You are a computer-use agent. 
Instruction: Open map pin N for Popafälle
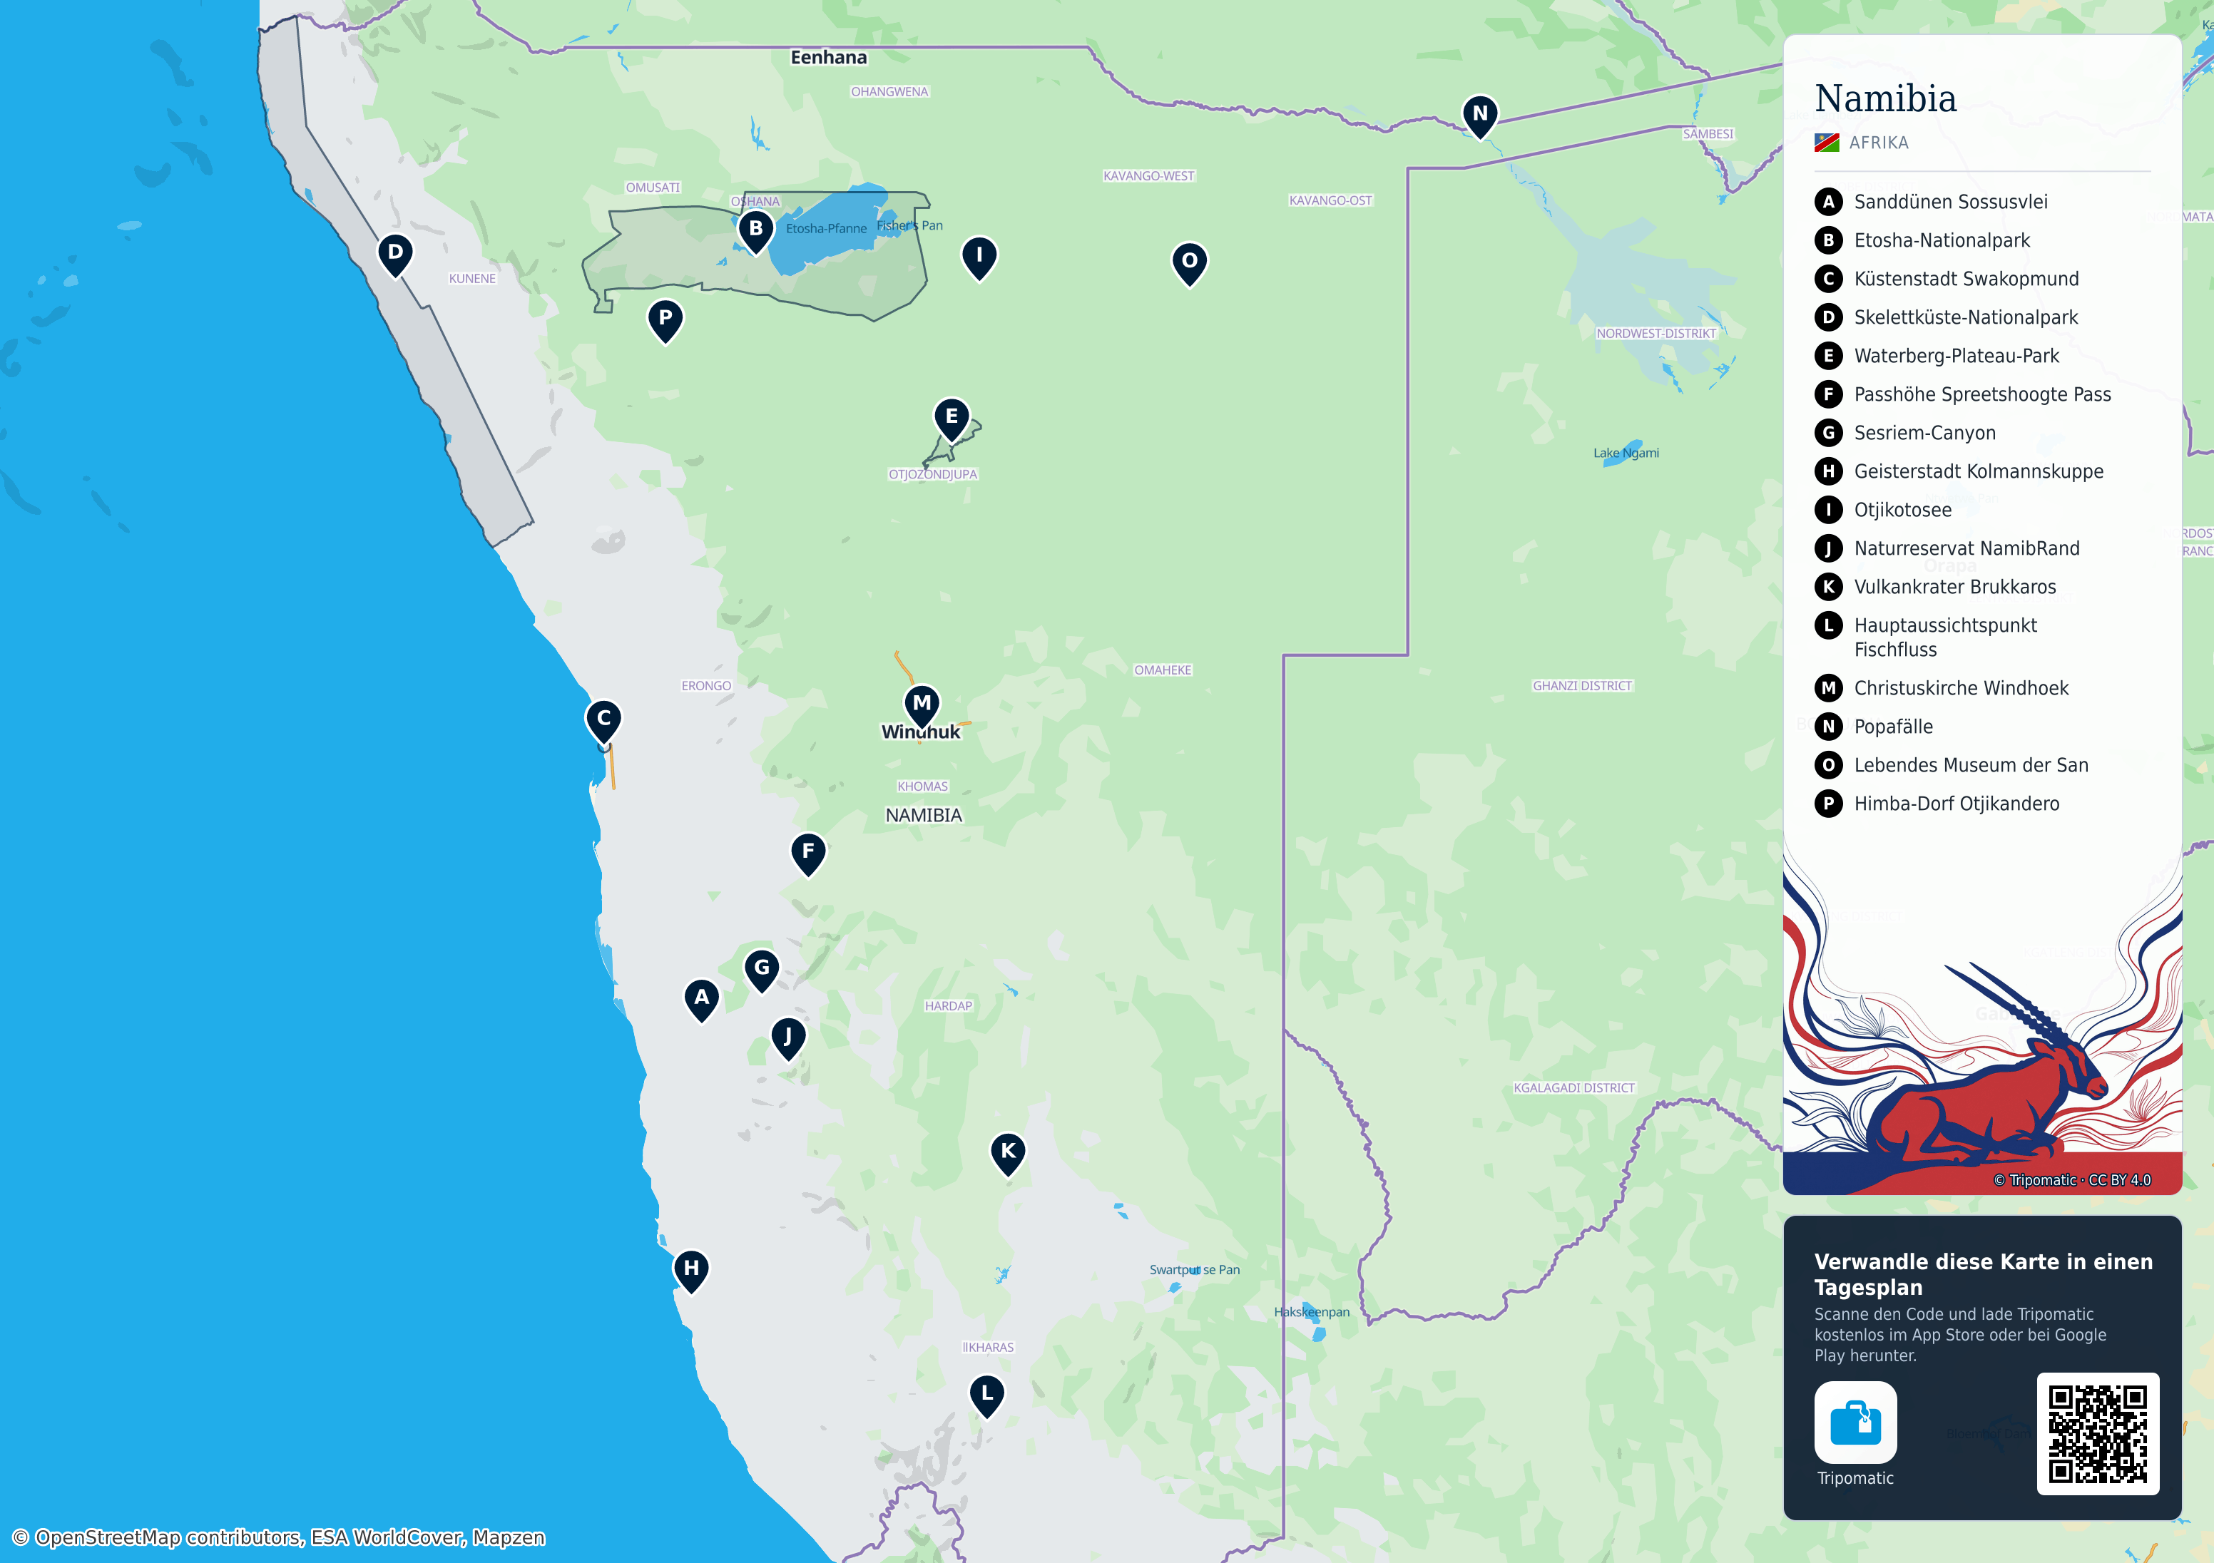1480,116
